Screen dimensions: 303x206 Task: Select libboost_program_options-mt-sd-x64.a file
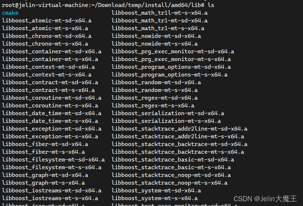click(x=171, y=67)
